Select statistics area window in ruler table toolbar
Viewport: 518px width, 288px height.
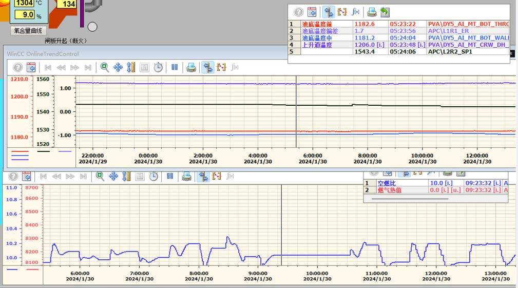pos(342,12)
